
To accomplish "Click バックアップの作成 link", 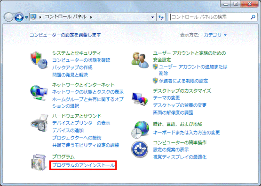I will (x=72, y=67).
